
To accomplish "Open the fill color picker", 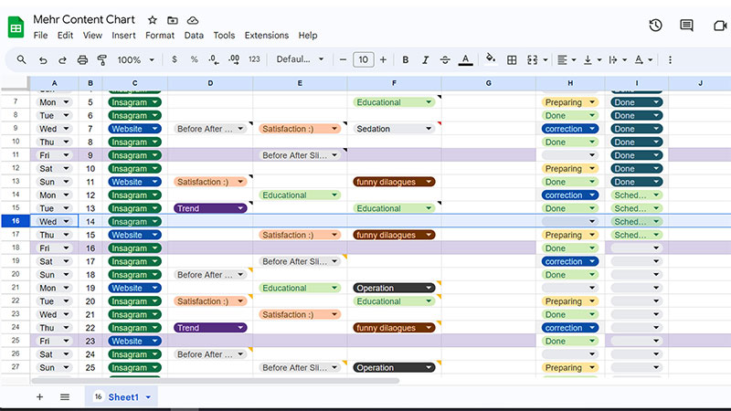I will (x=491, y=58).
